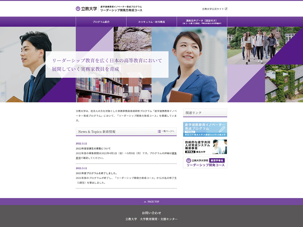The width and height of the screenshot is (303, 227).
Task: Click the footer text 大学教育開発・支援センター
Action: (x=159, y=219)
